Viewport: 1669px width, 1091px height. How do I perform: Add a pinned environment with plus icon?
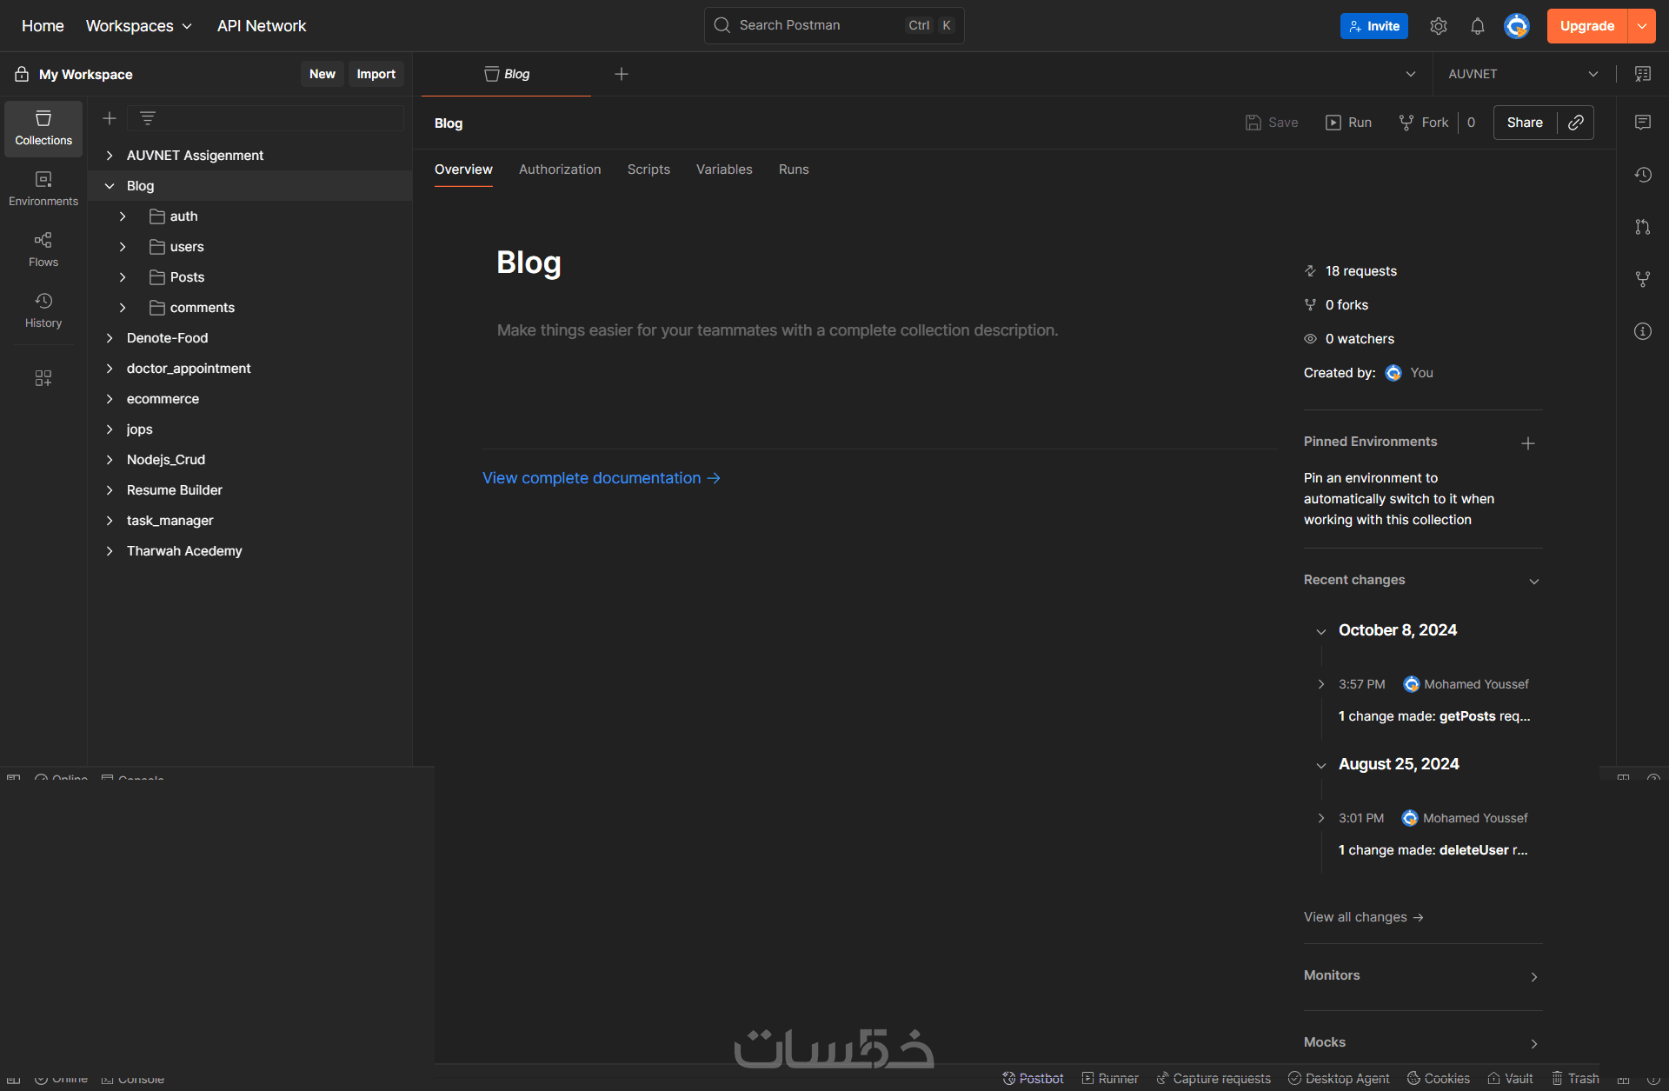1527,443
